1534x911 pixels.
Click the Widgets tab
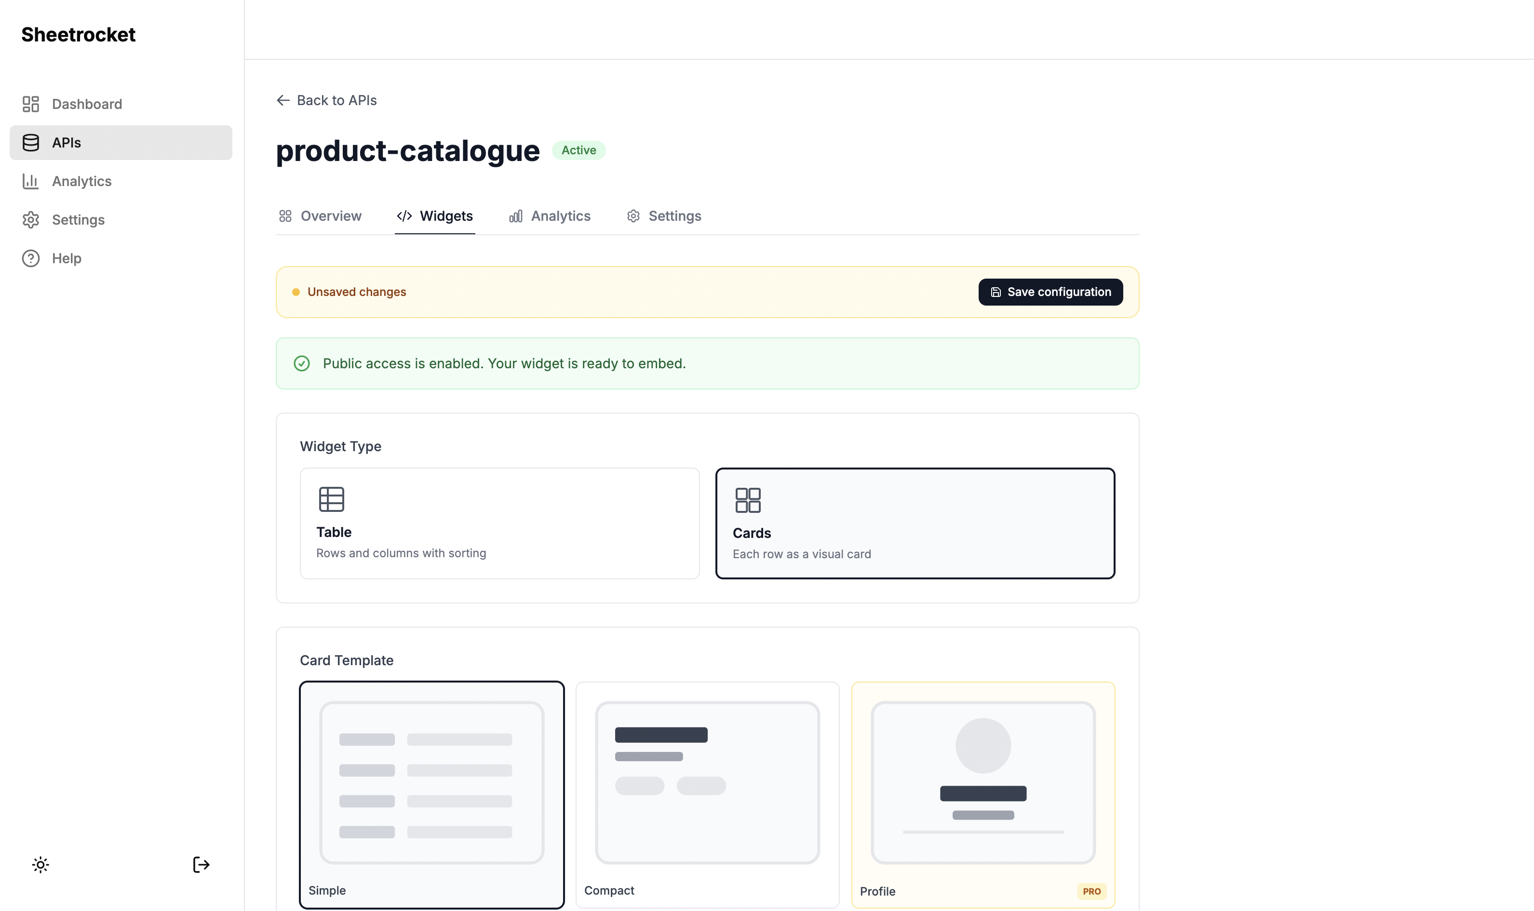(x=435, y=216)
